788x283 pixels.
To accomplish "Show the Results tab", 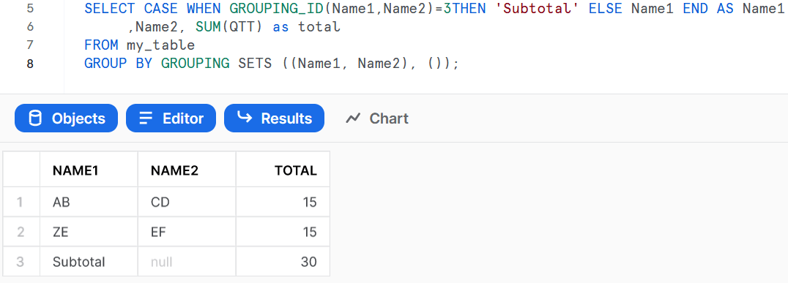I will point(275,118).
